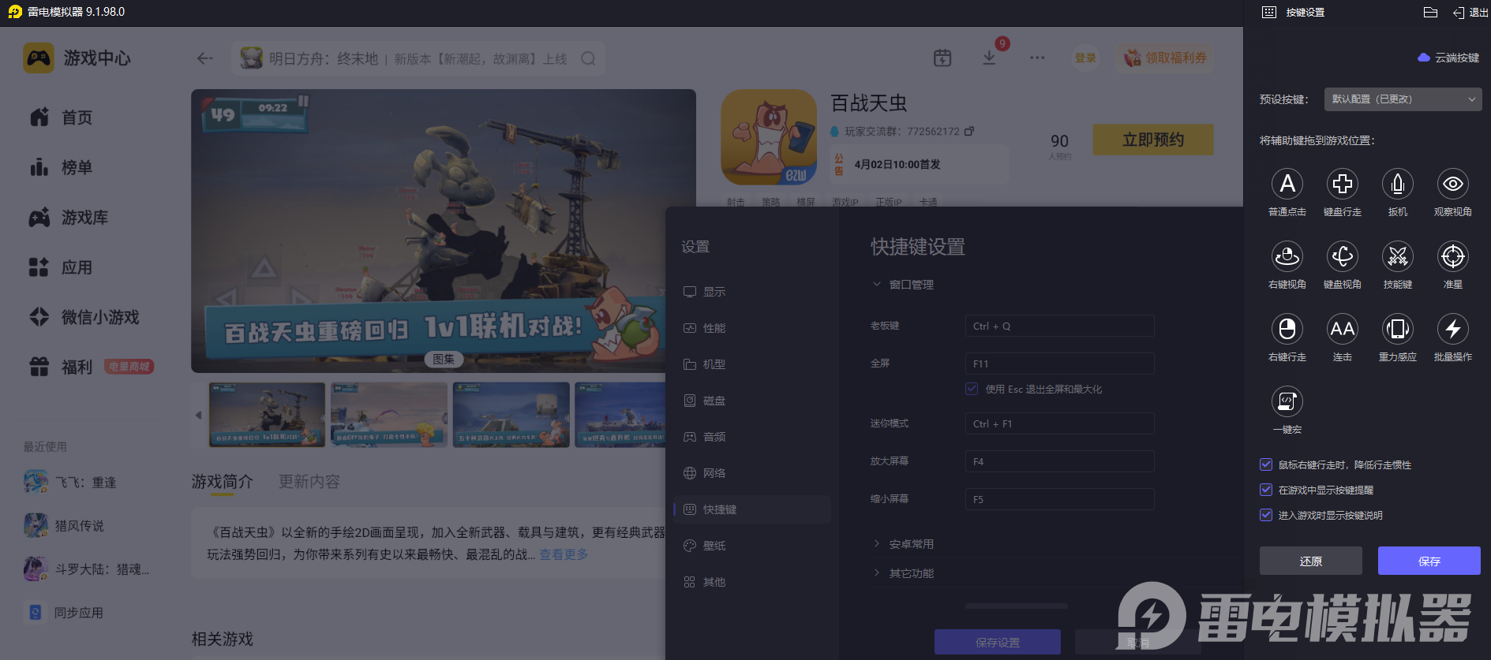Click the 退出 exit button
1491x660 pixels.
pos(1470,13)
